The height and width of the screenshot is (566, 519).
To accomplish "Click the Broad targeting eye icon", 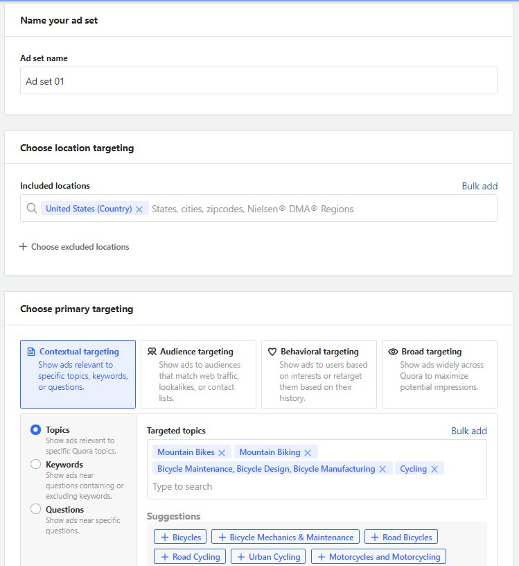I will click(393, 352).
